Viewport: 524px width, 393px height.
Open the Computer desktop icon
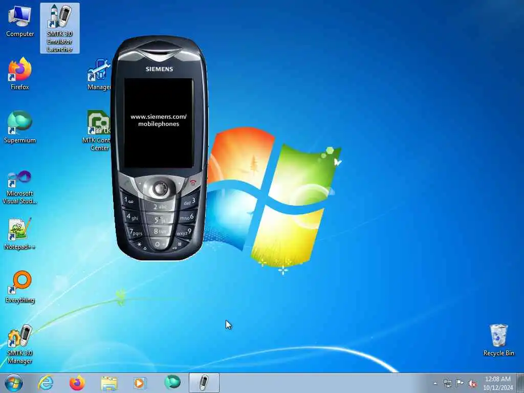pos(20,21)
